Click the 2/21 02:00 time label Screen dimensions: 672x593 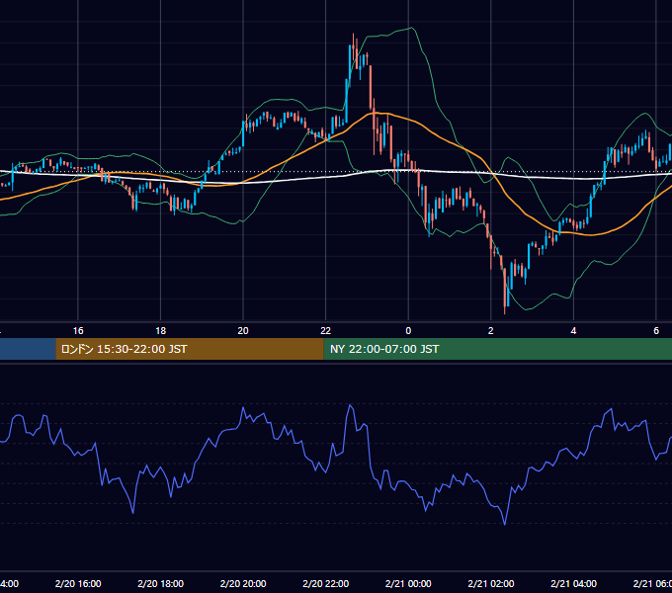491,583
